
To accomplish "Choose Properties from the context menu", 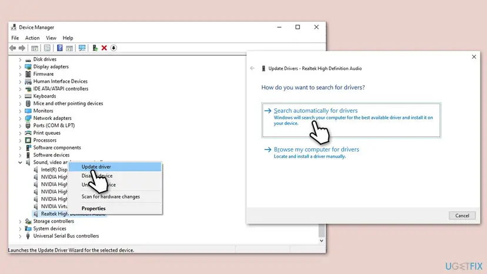I will click(x=115, y=209).
